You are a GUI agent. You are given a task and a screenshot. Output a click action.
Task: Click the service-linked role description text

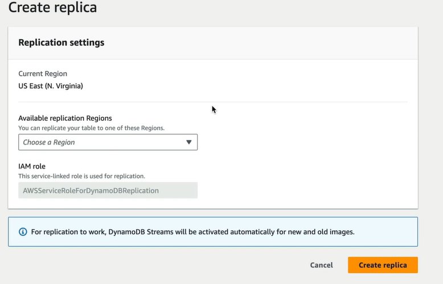tap(81, 176)
